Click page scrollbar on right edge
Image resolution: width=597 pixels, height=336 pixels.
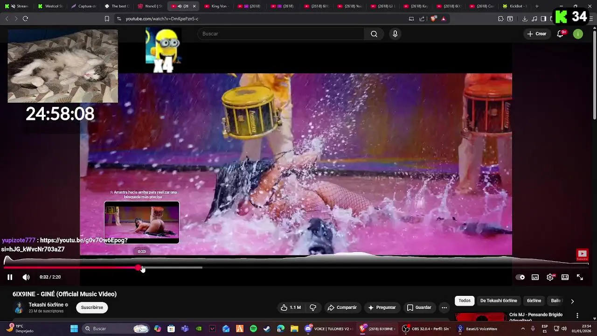(594, 75)
